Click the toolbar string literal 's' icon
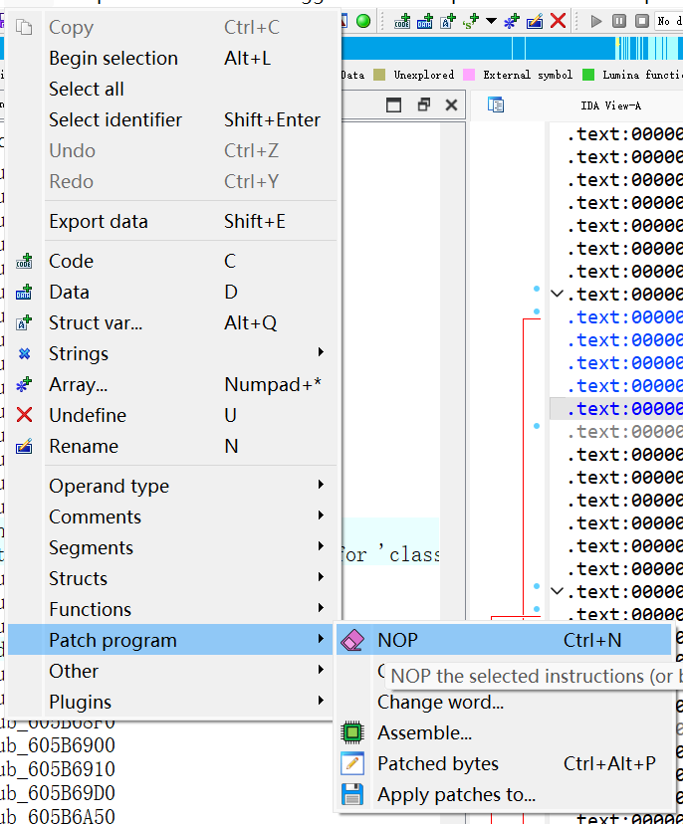Viewport: 683px width, 824px height. [471, 21]
